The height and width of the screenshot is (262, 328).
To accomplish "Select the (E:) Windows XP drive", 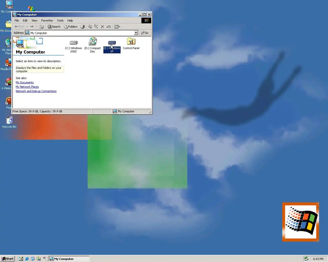I will (112, 47).
